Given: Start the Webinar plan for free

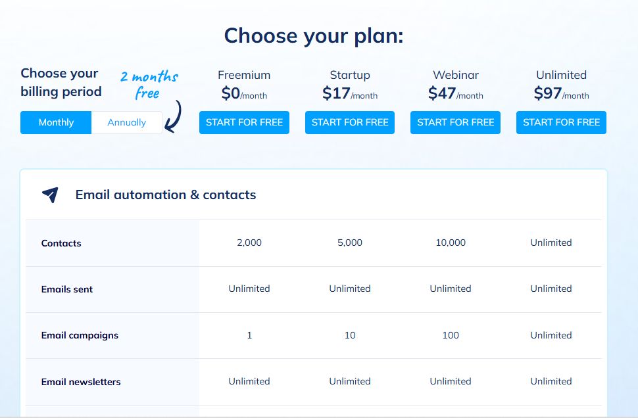Looking at the screenshot, I should (455, 122).
